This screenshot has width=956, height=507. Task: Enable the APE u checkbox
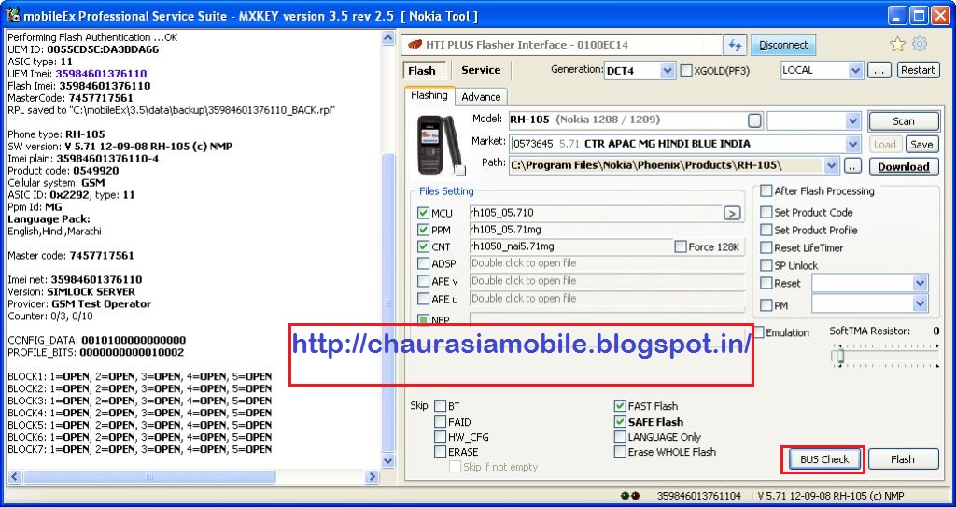pyautogui.click(x=423, y=299)
